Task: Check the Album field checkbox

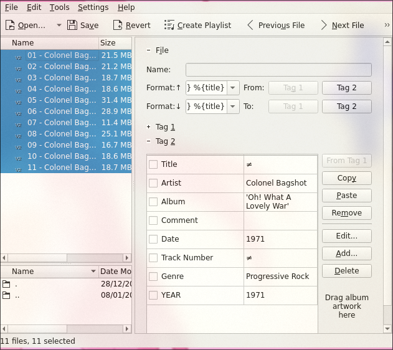Action: (153, 202)
